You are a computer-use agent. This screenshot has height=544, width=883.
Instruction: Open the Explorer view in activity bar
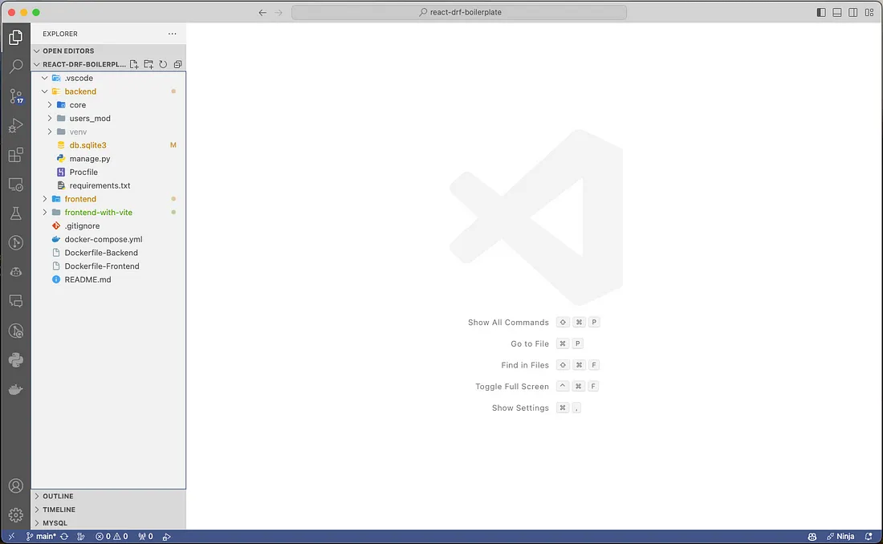pos(16,37)
